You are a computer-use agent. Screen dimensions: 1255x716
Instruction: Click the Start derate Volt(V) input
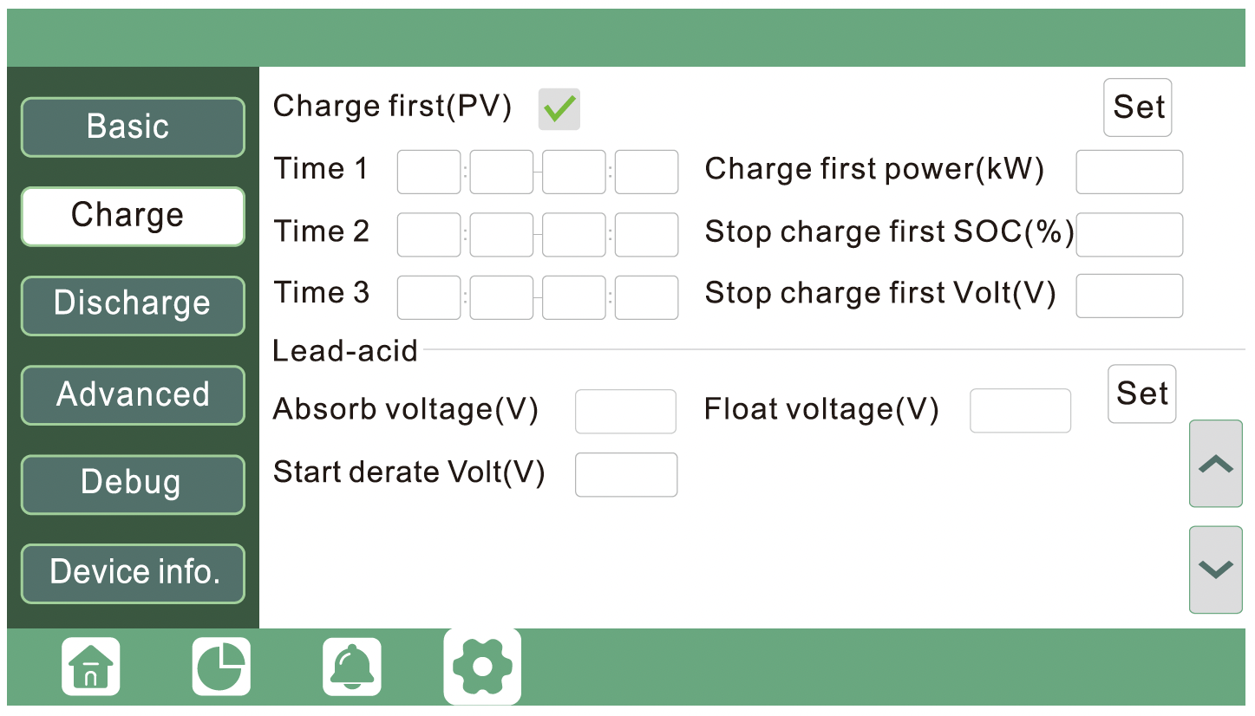[x=625, y=474]
